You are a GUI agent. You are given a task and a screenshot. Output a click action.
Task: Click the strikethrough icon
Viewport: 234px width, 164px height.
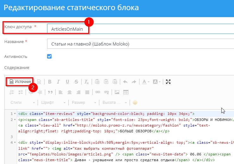[76, 82]
